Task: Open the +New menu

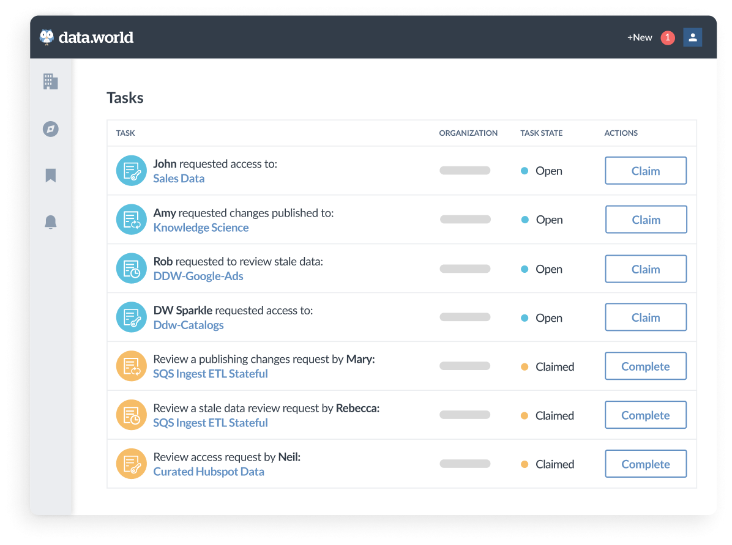Action: pos(639,37)
